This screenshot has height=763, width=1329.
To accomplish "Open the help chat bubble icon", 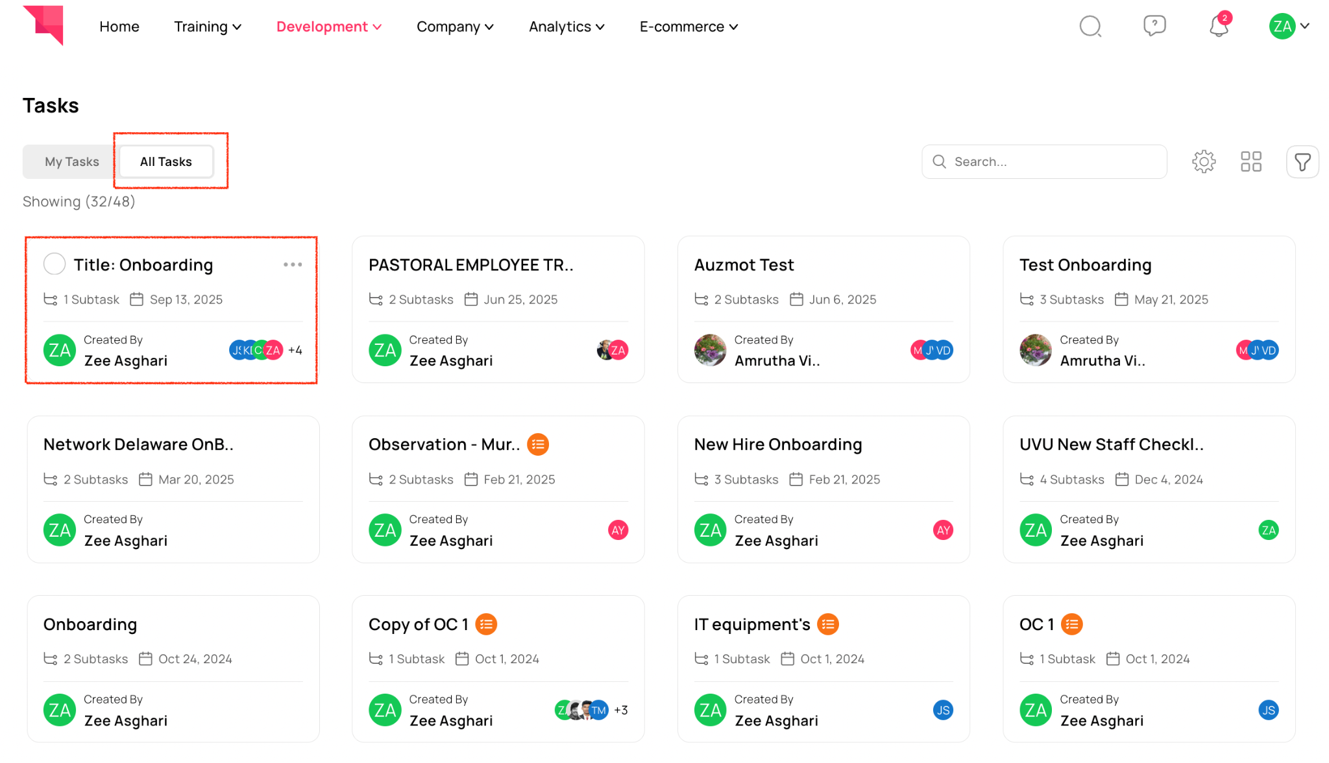I will 1154,26.
